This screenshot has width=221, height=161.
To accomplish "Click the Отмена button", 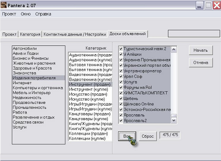I will click(x=201, y=63).
